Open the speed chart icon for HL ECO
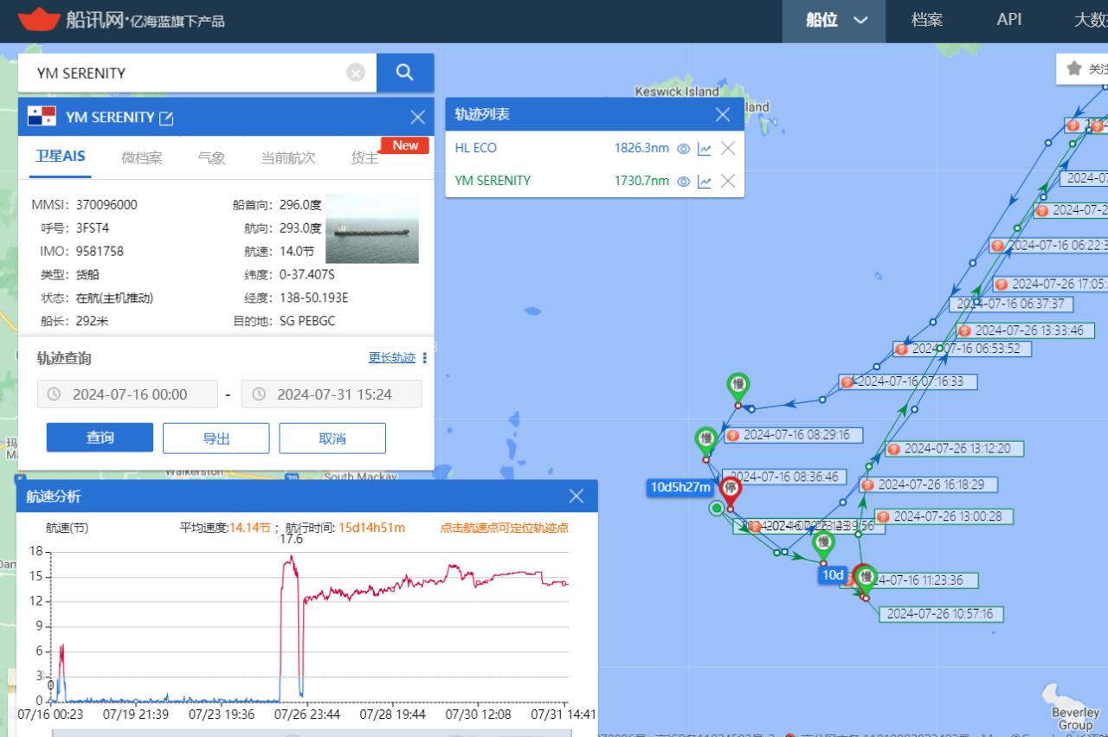 coord(705,149)
